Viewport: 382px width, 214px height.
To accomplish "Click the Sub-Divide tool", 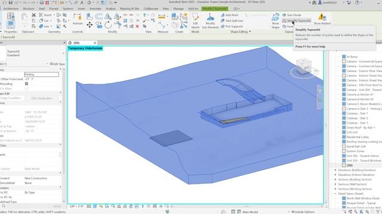I will pos(292,15).
